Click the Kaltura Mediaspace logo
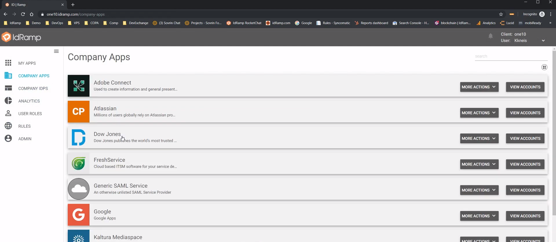Image resolution: width=556 pixels, height=242 pixels. [x=78, y=236]
